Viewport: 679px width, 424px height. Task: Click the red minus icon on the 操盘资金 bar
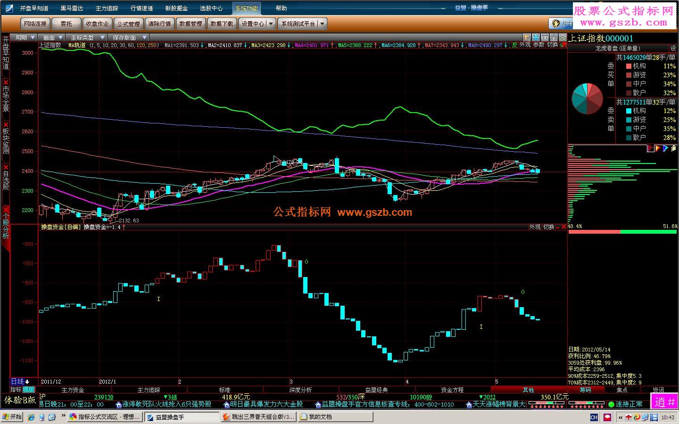point(557,227)
